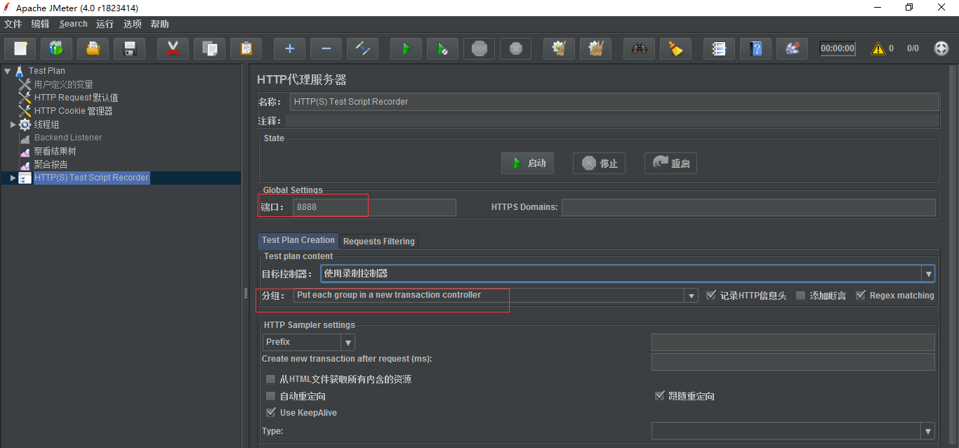Expand all nodes with the plus icon
The width and height of the screenshot is (959, 448).
coord(289,48)
